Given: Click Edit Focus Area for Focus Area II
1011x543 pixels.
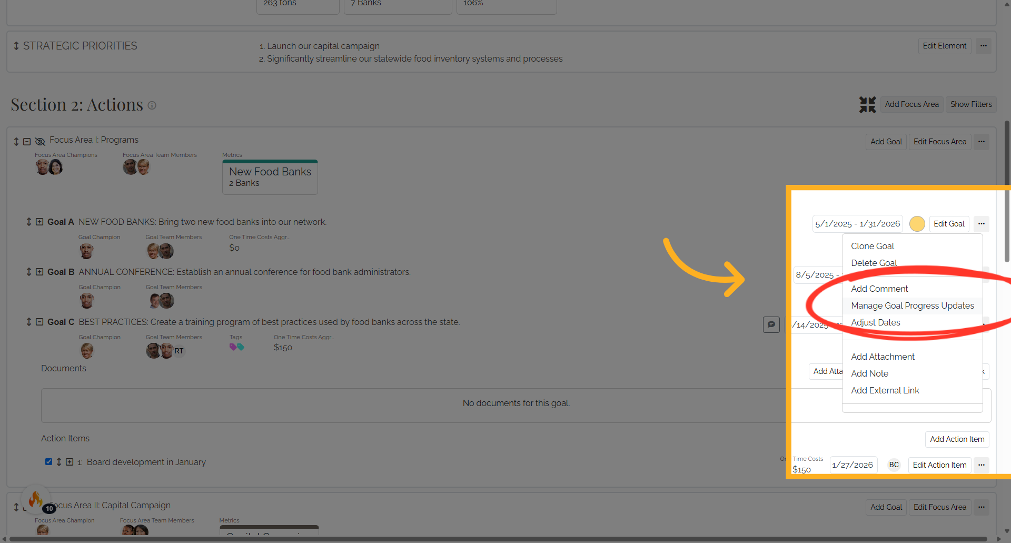Looking at the screenshot, I should [x=940, y=507].
